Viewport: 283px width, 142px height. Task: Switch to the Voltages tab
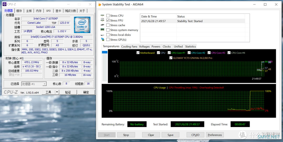pos(144,47)
